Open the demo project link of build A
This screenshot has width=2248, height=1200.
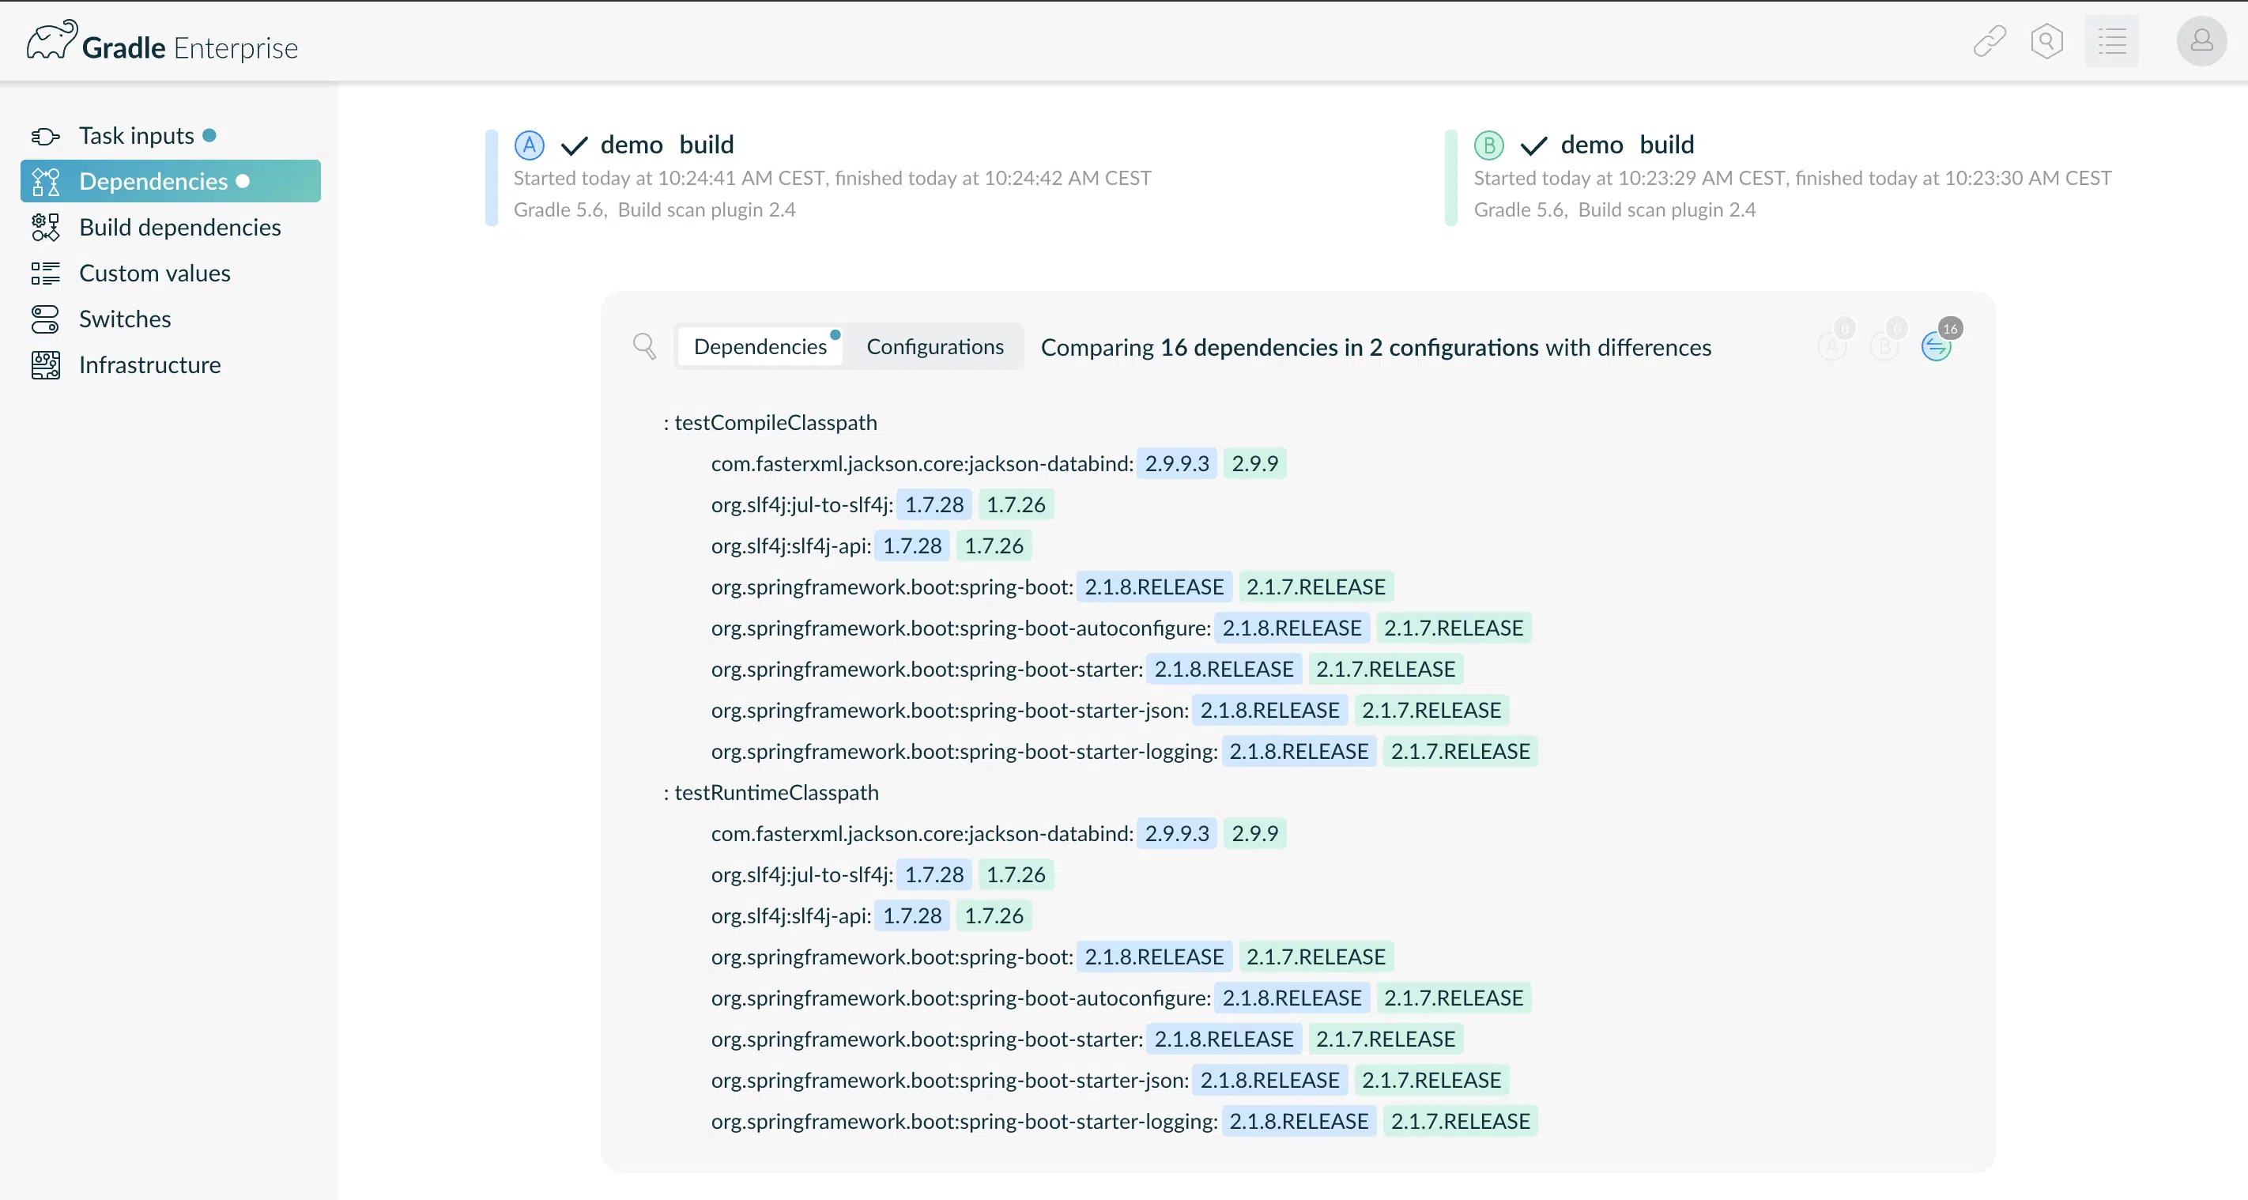tap(632, 145)
